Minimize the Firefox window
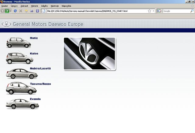The height and width of the screenshot is (133, 195). tap(186, 2)
